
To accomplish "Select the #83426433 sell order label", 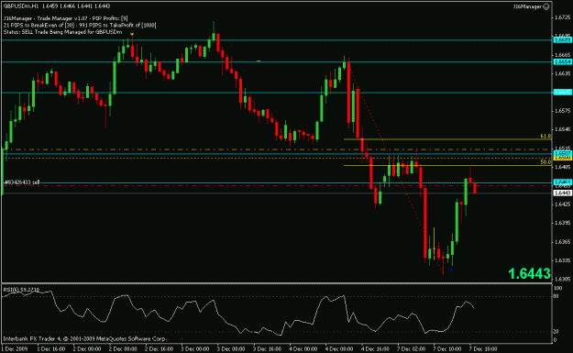I will click(22, 182).
